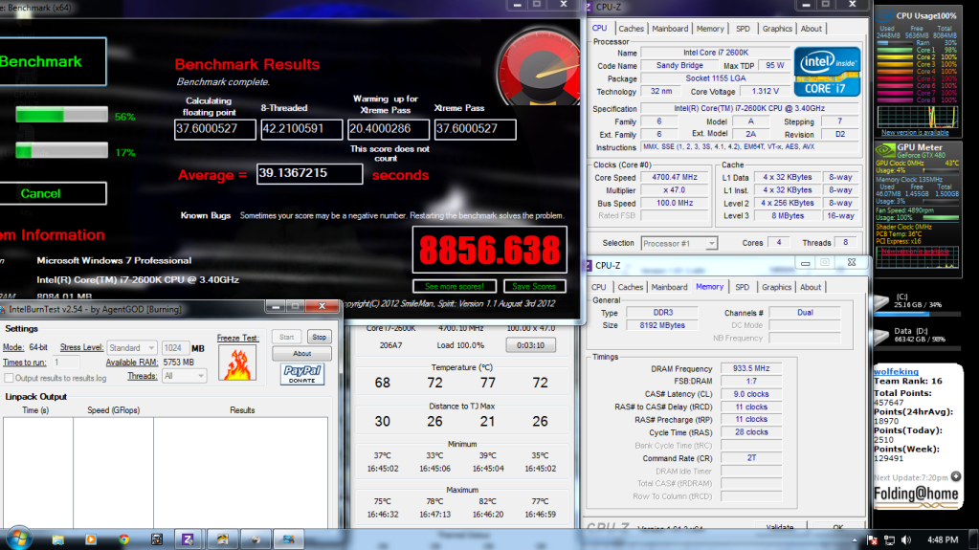This screenshot has width=979, height=550.
Task: Click the 0:03:10 timer button
Action: (530, 345)
